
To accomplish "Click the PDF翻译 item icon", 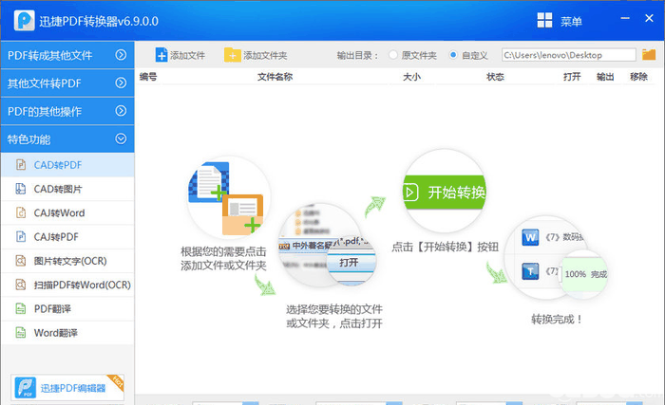I will pos(20,308).
